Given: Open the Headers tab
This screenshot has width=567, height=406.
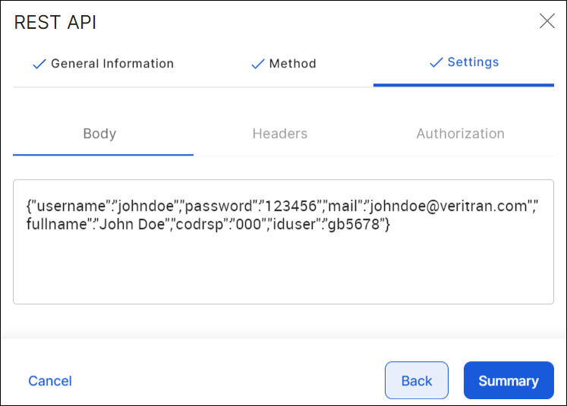Looking at the screenshot, I should pos(279,134).
